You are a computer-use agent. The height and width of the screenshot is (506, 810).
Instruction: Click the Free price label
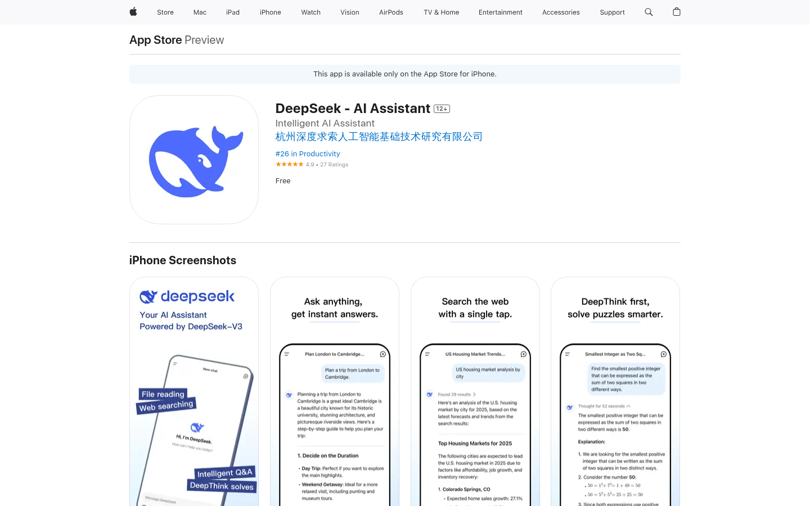[283, 180]
